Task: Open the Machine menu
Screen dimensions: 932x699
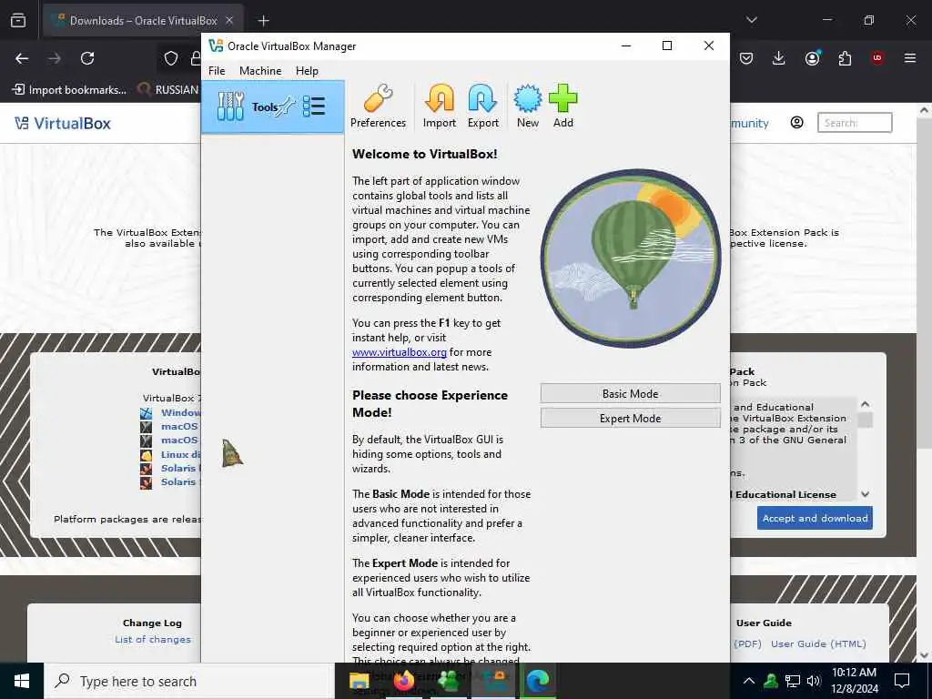Action: [x=260, y=71]
